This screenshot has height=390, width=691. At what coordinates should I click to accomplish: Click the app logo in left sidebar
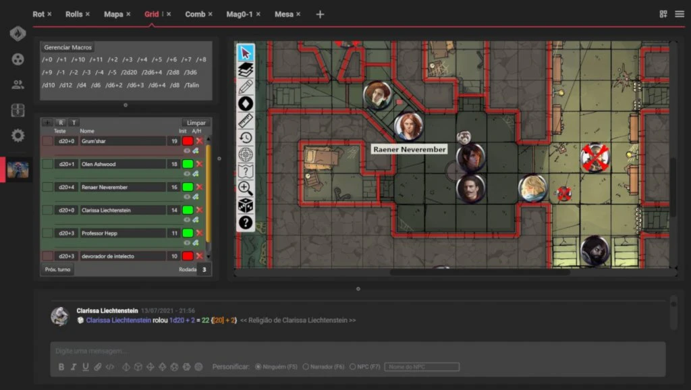coord(18,34)
